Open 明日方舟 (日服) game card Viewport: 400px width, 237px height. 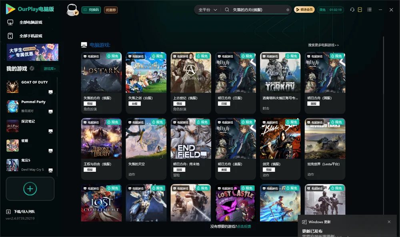[x=236, y=83]
